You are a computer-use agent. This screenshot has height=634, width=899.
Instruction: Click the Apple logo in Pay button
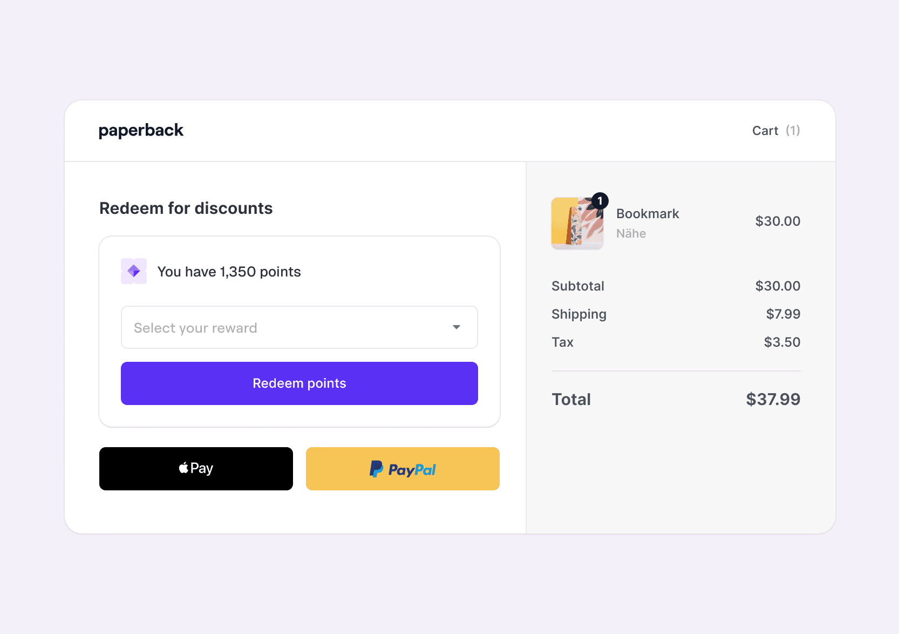[183, 468]
